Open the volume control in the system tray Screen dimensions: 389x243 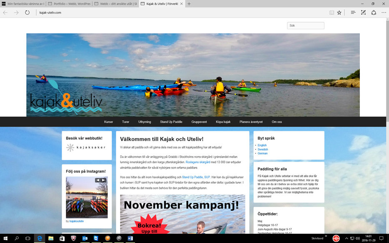coord(357,238)
